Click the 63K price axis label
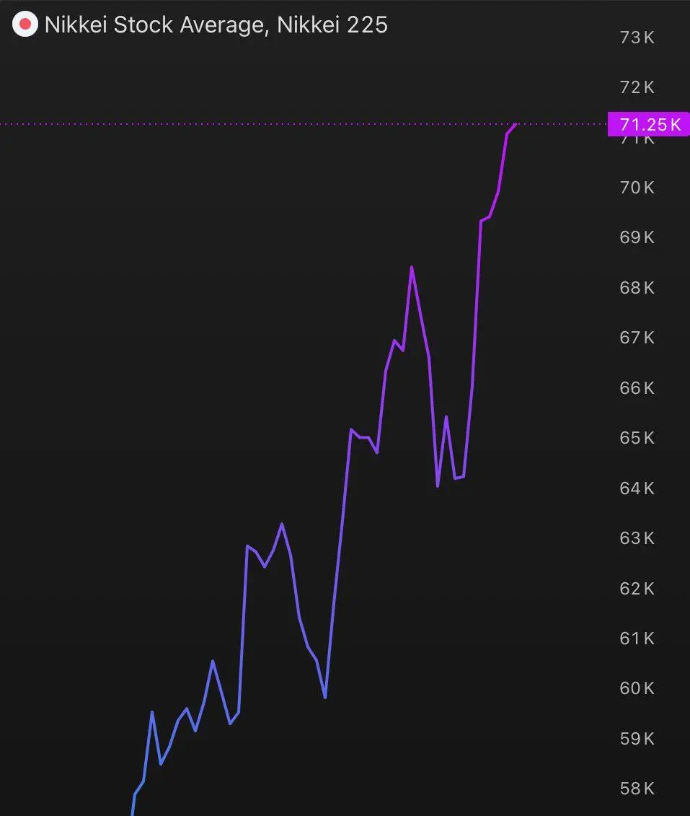This screenshot has height=816, width=690. click(637, 538)
